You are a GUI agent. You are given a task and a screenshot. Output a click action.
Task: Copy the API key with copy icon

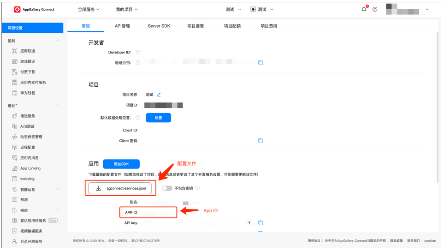pos(260,223)
